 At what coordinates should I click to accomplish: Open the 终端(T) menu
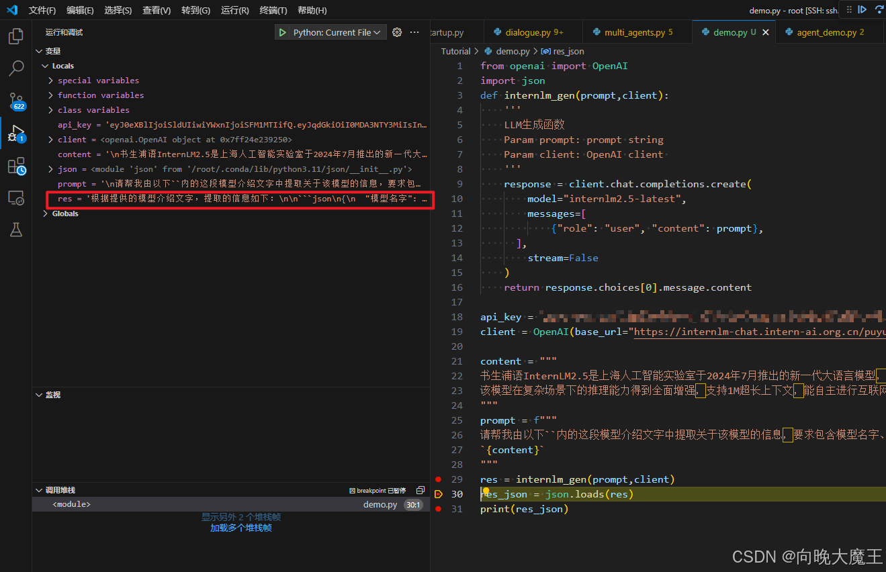coord(273,10)
